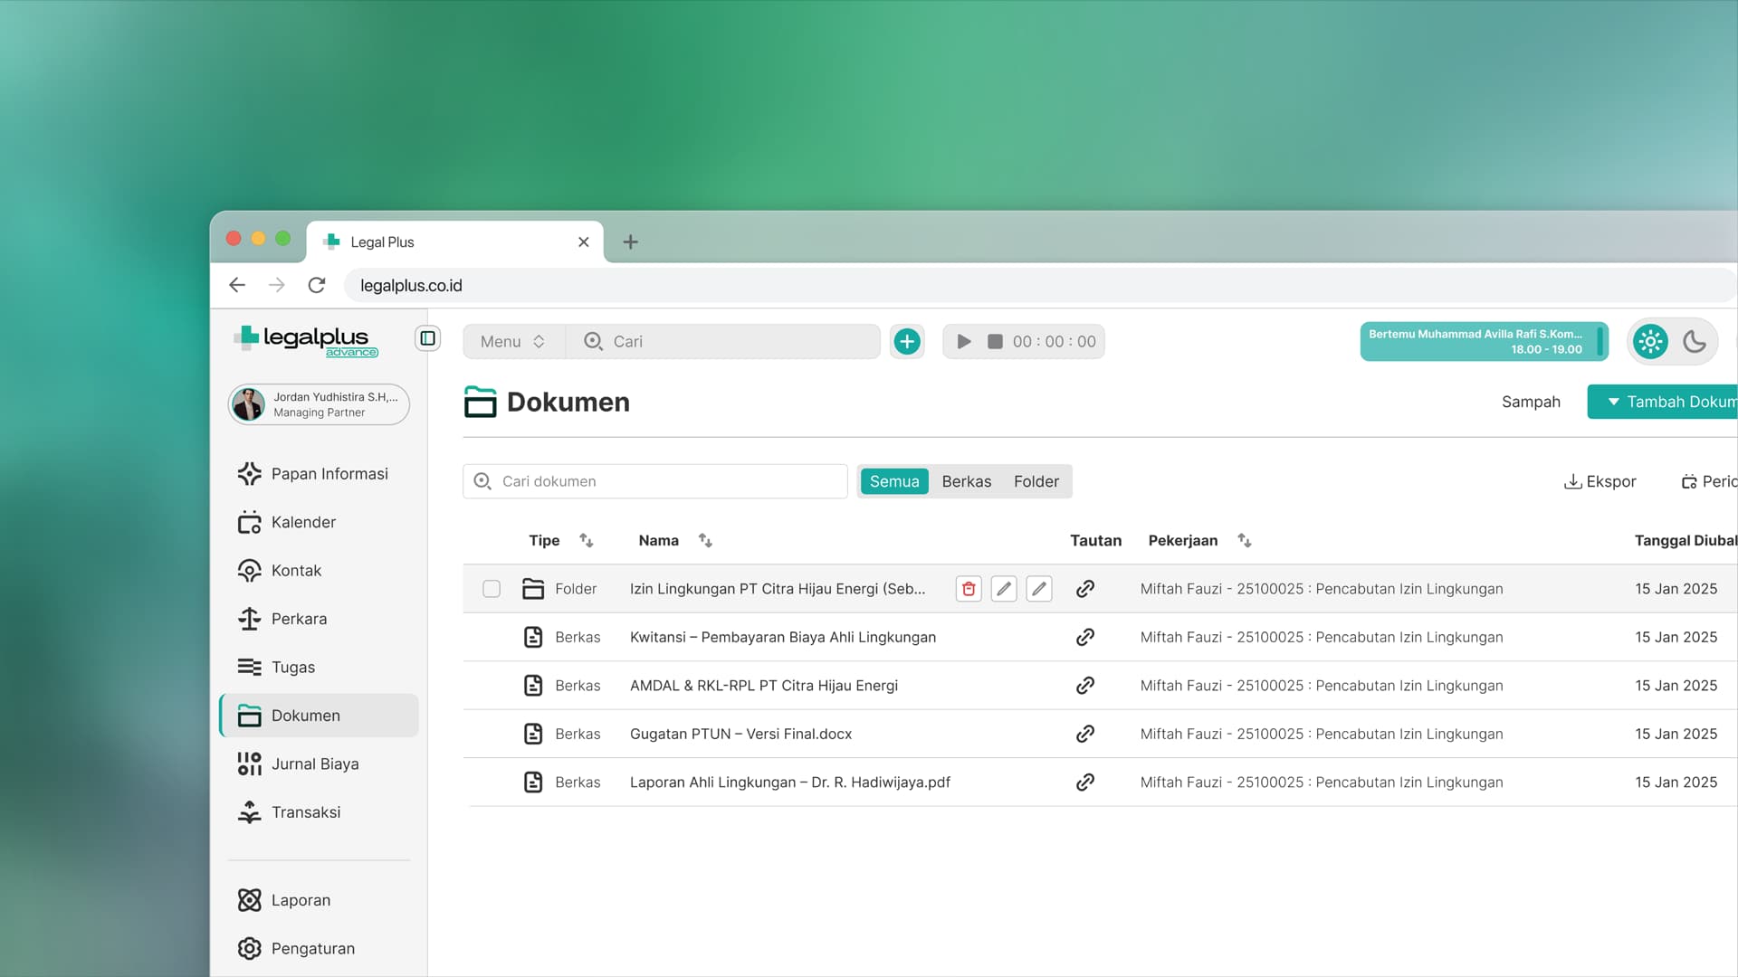
Task: Start the timer with play icon
Action: tap(964, 342)
